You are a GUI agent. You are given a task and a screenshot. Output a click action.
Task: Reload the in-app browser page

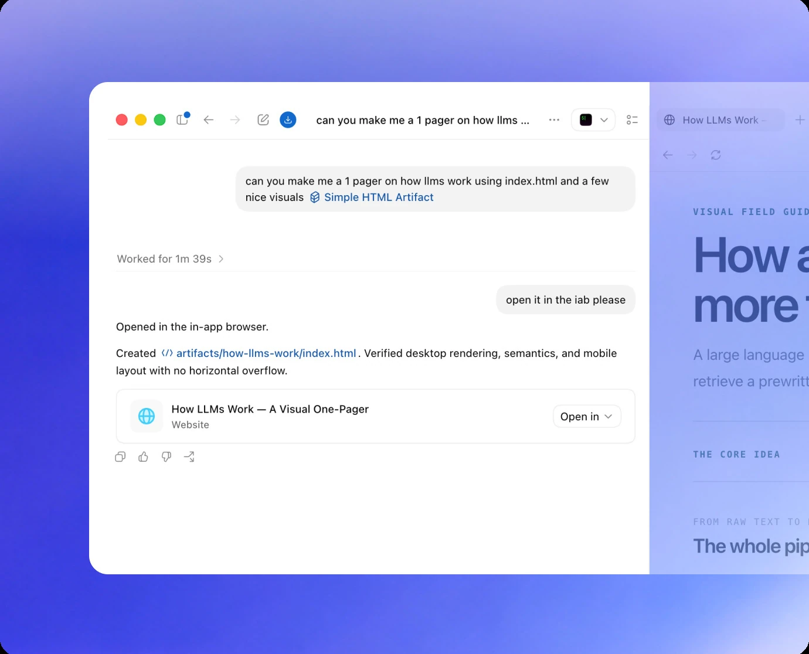tap(716, 155)
